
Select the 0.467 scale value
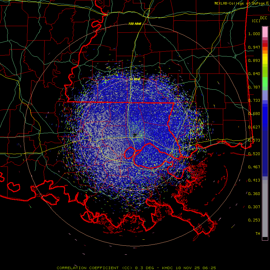[254, 167]
